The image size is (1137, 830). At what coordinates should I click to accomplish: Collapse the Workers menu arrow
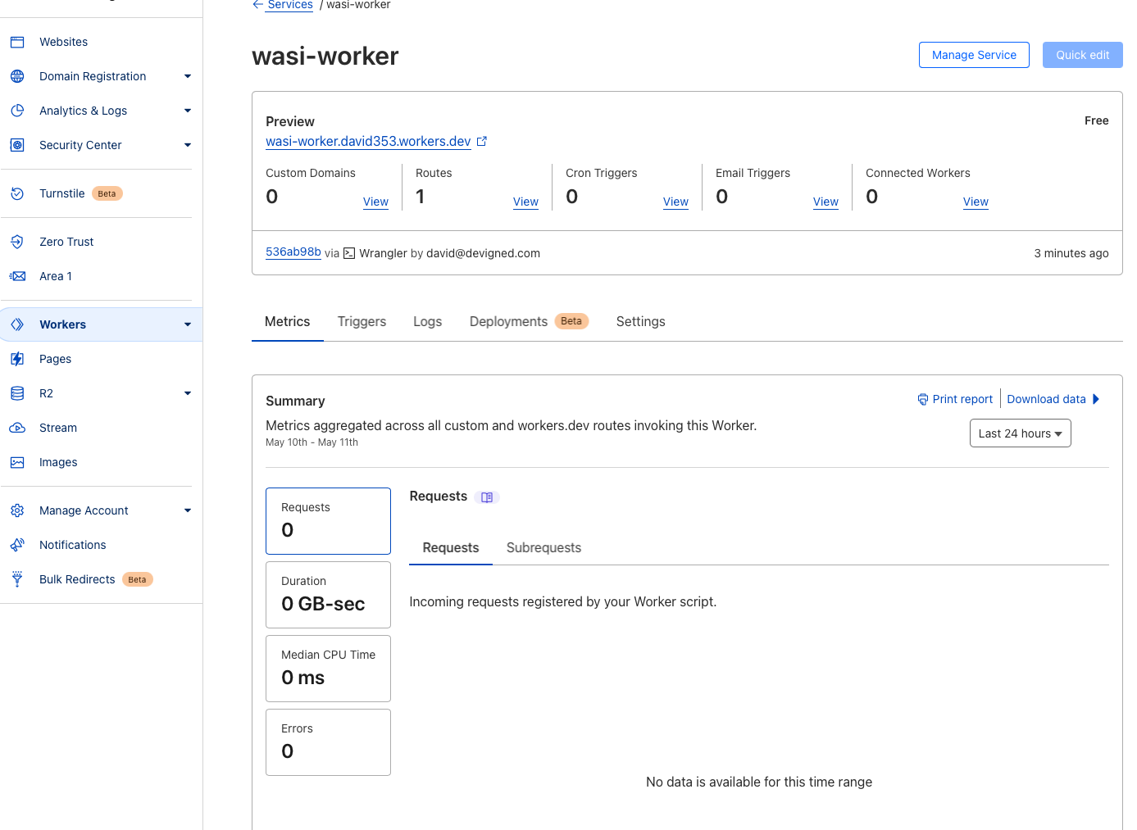188,324
